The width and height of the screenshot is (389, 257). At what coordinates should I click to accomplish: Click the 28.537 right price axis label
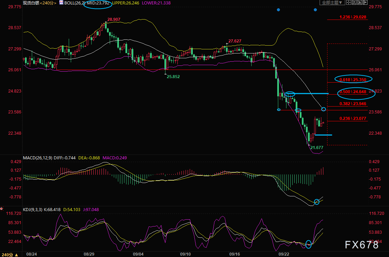(375, 28)
